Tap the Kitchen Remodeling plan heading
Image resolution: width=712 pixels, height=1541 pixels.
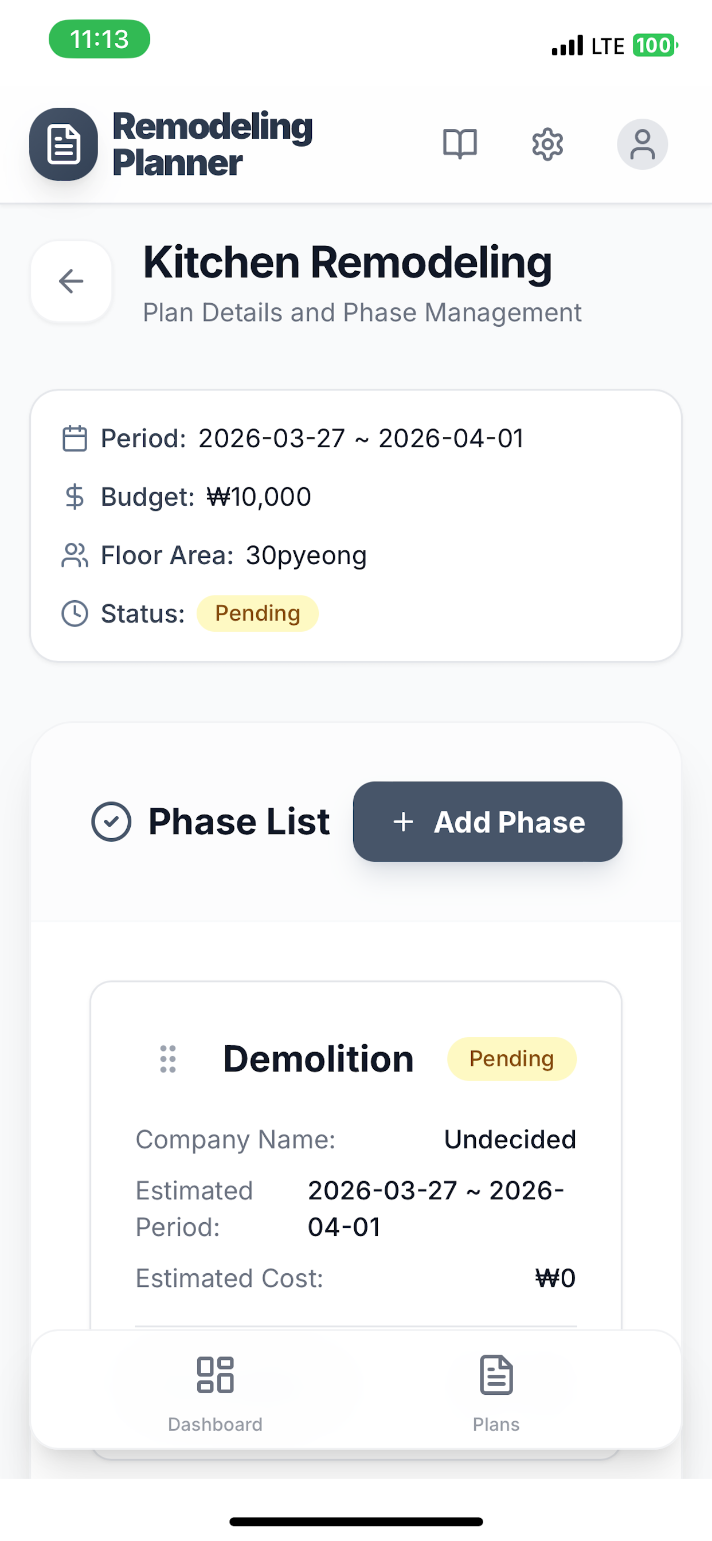point(347,263)
